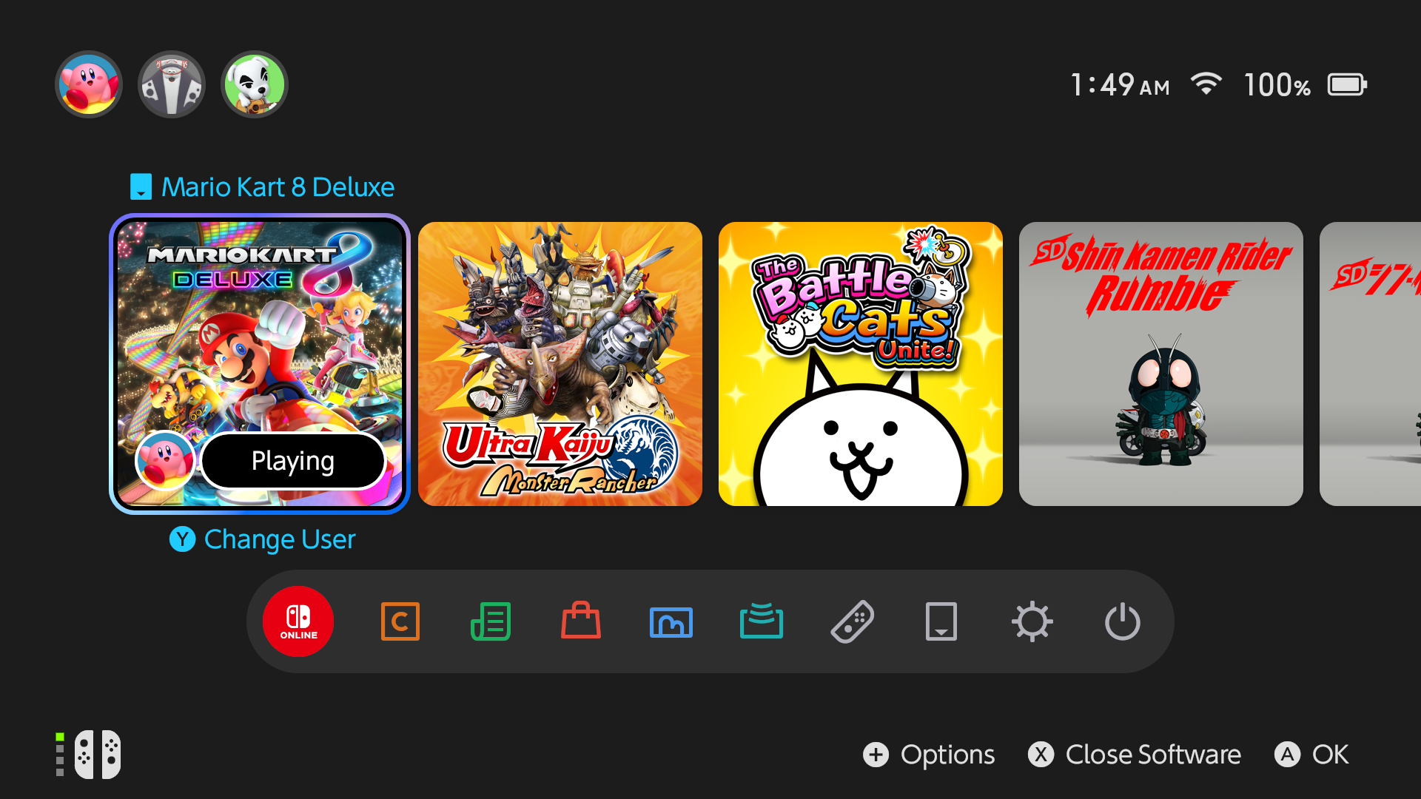Click the OK button
Viewport: 1421px width, 799px height.
pos(1311,755)
